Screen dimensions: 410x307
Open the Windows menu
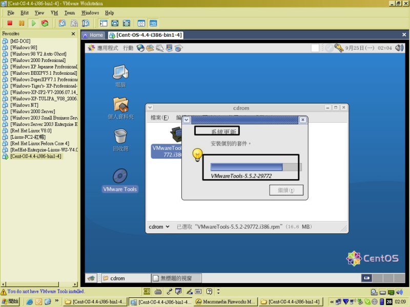pos(90,13)
